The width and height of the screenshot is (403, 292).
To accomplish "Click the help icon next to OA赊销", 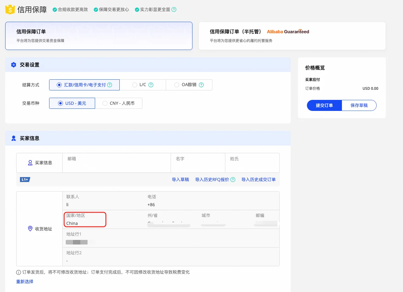I will (201, 85).
